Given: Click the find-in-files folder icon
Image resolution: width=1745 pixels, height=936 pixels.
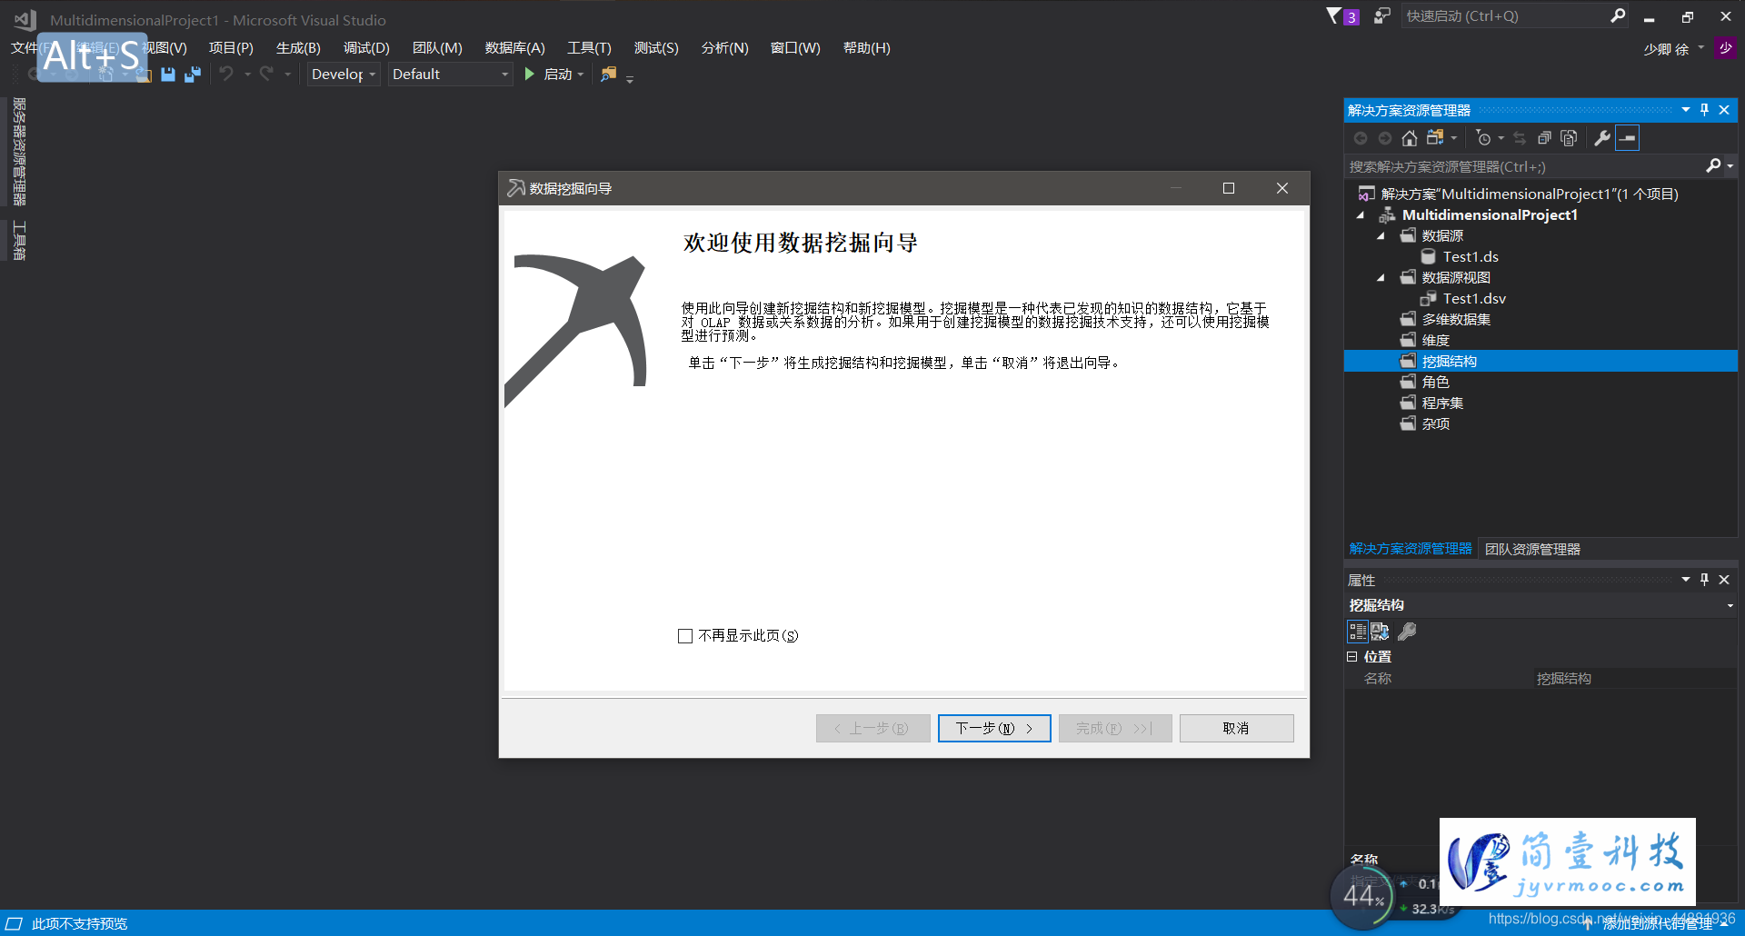Looking at the screenshot, I should coord(609,74).
